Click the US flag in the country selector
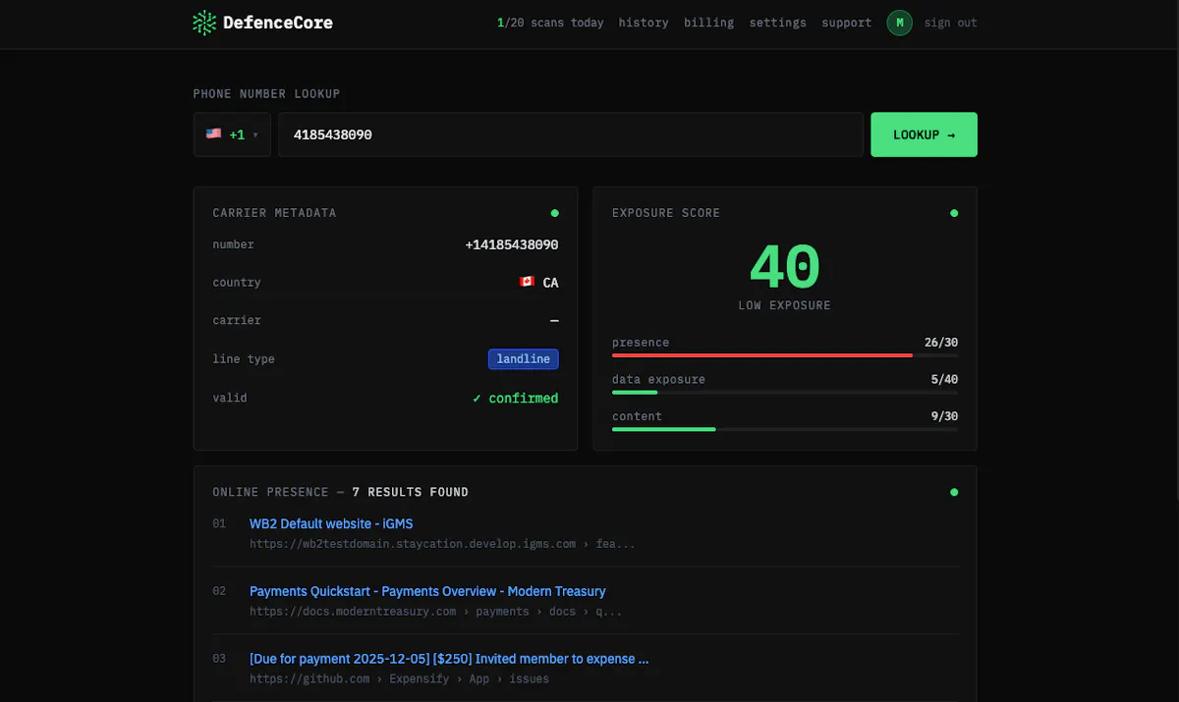 coord(213,135)
